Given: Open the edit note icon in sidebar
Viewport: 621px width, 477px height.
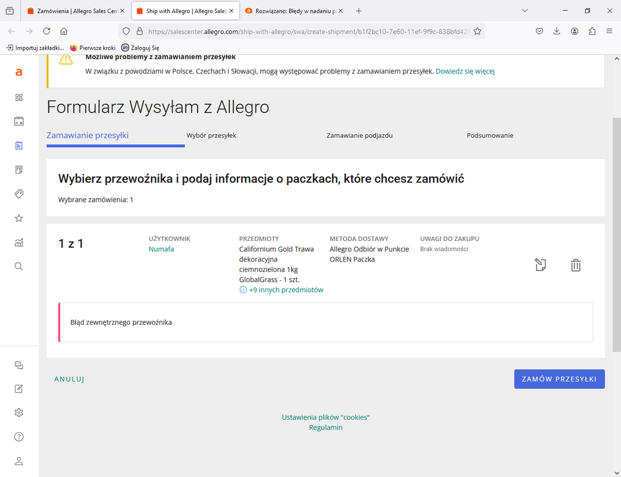Looking at the screenshot, I should (19, 389).
